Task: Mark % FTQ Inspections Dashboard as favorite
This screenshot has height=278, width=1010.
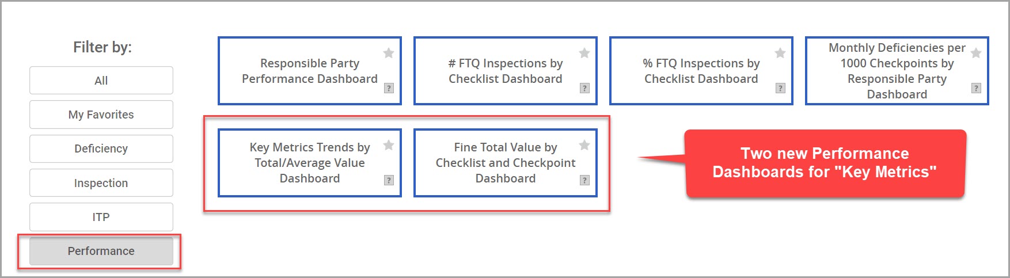Action: click(780, 53)
